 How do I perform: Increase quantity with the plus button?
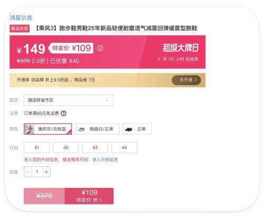[46, 172]
